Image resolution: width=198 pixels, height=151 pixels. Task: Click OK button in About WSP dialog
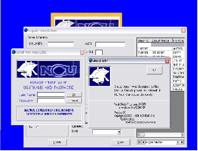click(x=155, y=70)
